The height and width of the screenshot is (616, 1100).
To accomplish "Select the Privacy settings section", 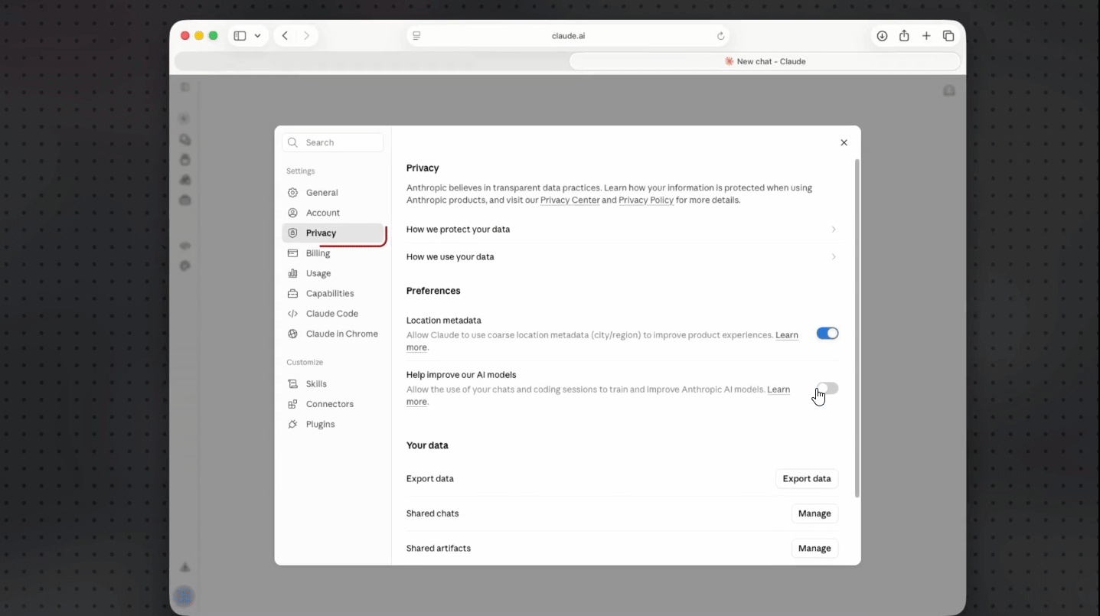I will pyautogui.click(x=333, y=233).
